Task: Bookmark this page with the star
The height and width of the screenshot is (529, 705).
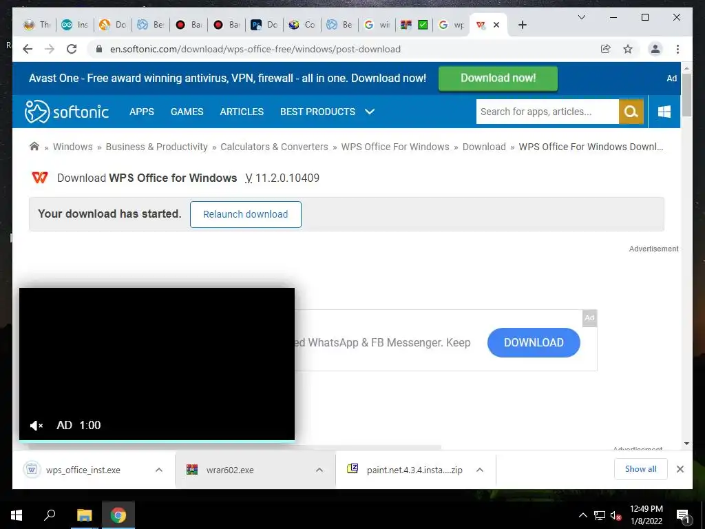Action: (x=628, y=49)
